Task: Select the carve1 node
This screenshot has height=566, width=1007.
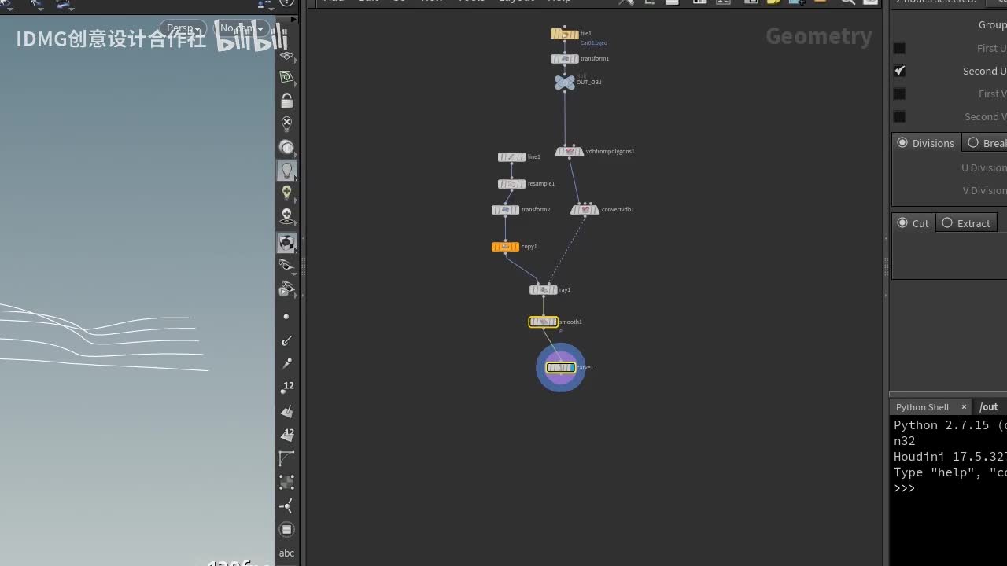Action: click(561, 368)
